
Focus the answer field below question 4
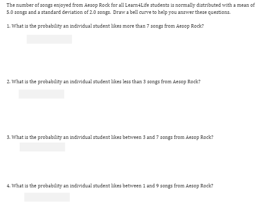pyautogui.click(x=47, y=197)
